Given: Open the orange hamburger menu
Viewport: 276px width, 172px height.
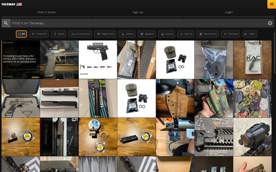Looking at the screenshot, I should point(272,4).
